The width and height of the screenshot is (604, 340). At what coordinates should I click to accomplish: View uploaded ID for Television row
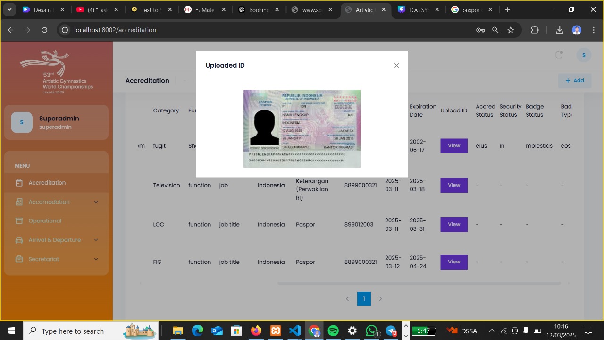pyautogui.click(x=453, y=185)
